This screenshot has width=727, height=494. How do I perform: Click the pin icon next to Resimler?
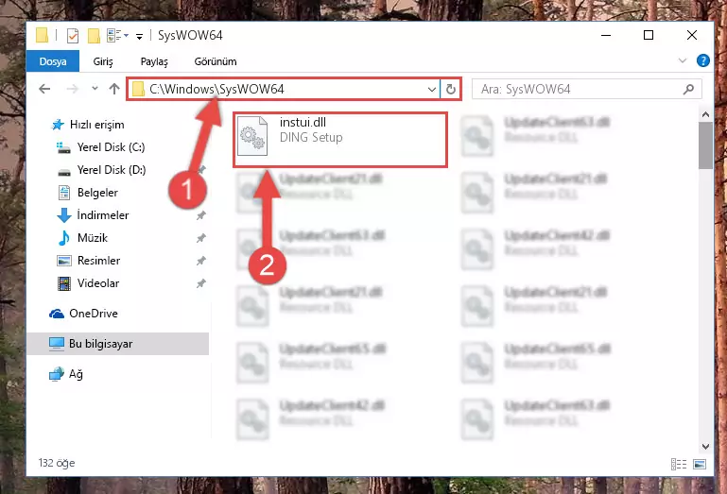[200, 261]
